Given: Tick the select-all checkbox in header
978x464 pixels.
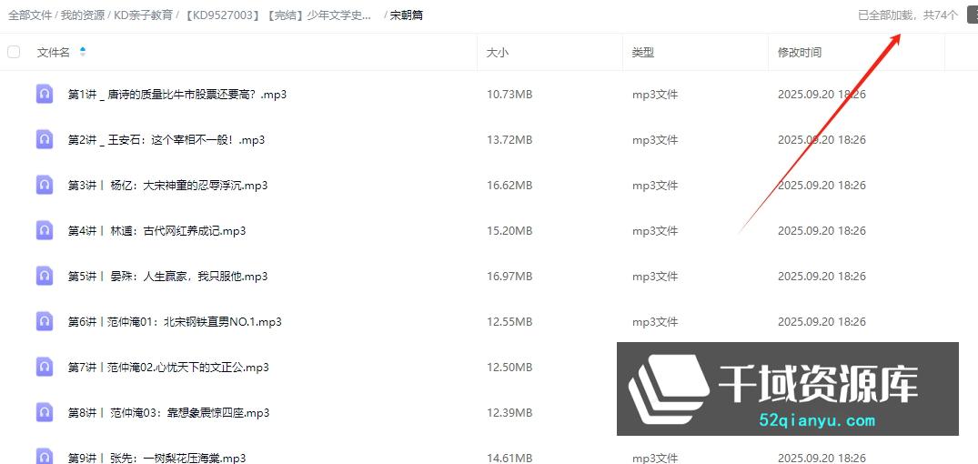Looking at the screenshot, I should click(x=14, y=52).
